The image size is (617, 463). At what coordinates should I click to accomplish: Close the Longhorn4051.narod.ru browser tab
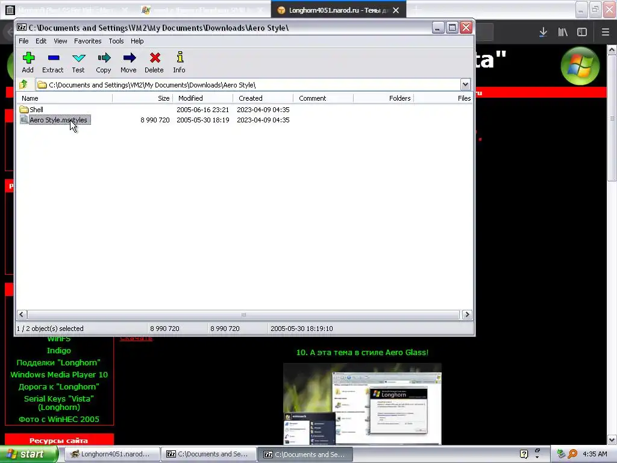(396, 10)
